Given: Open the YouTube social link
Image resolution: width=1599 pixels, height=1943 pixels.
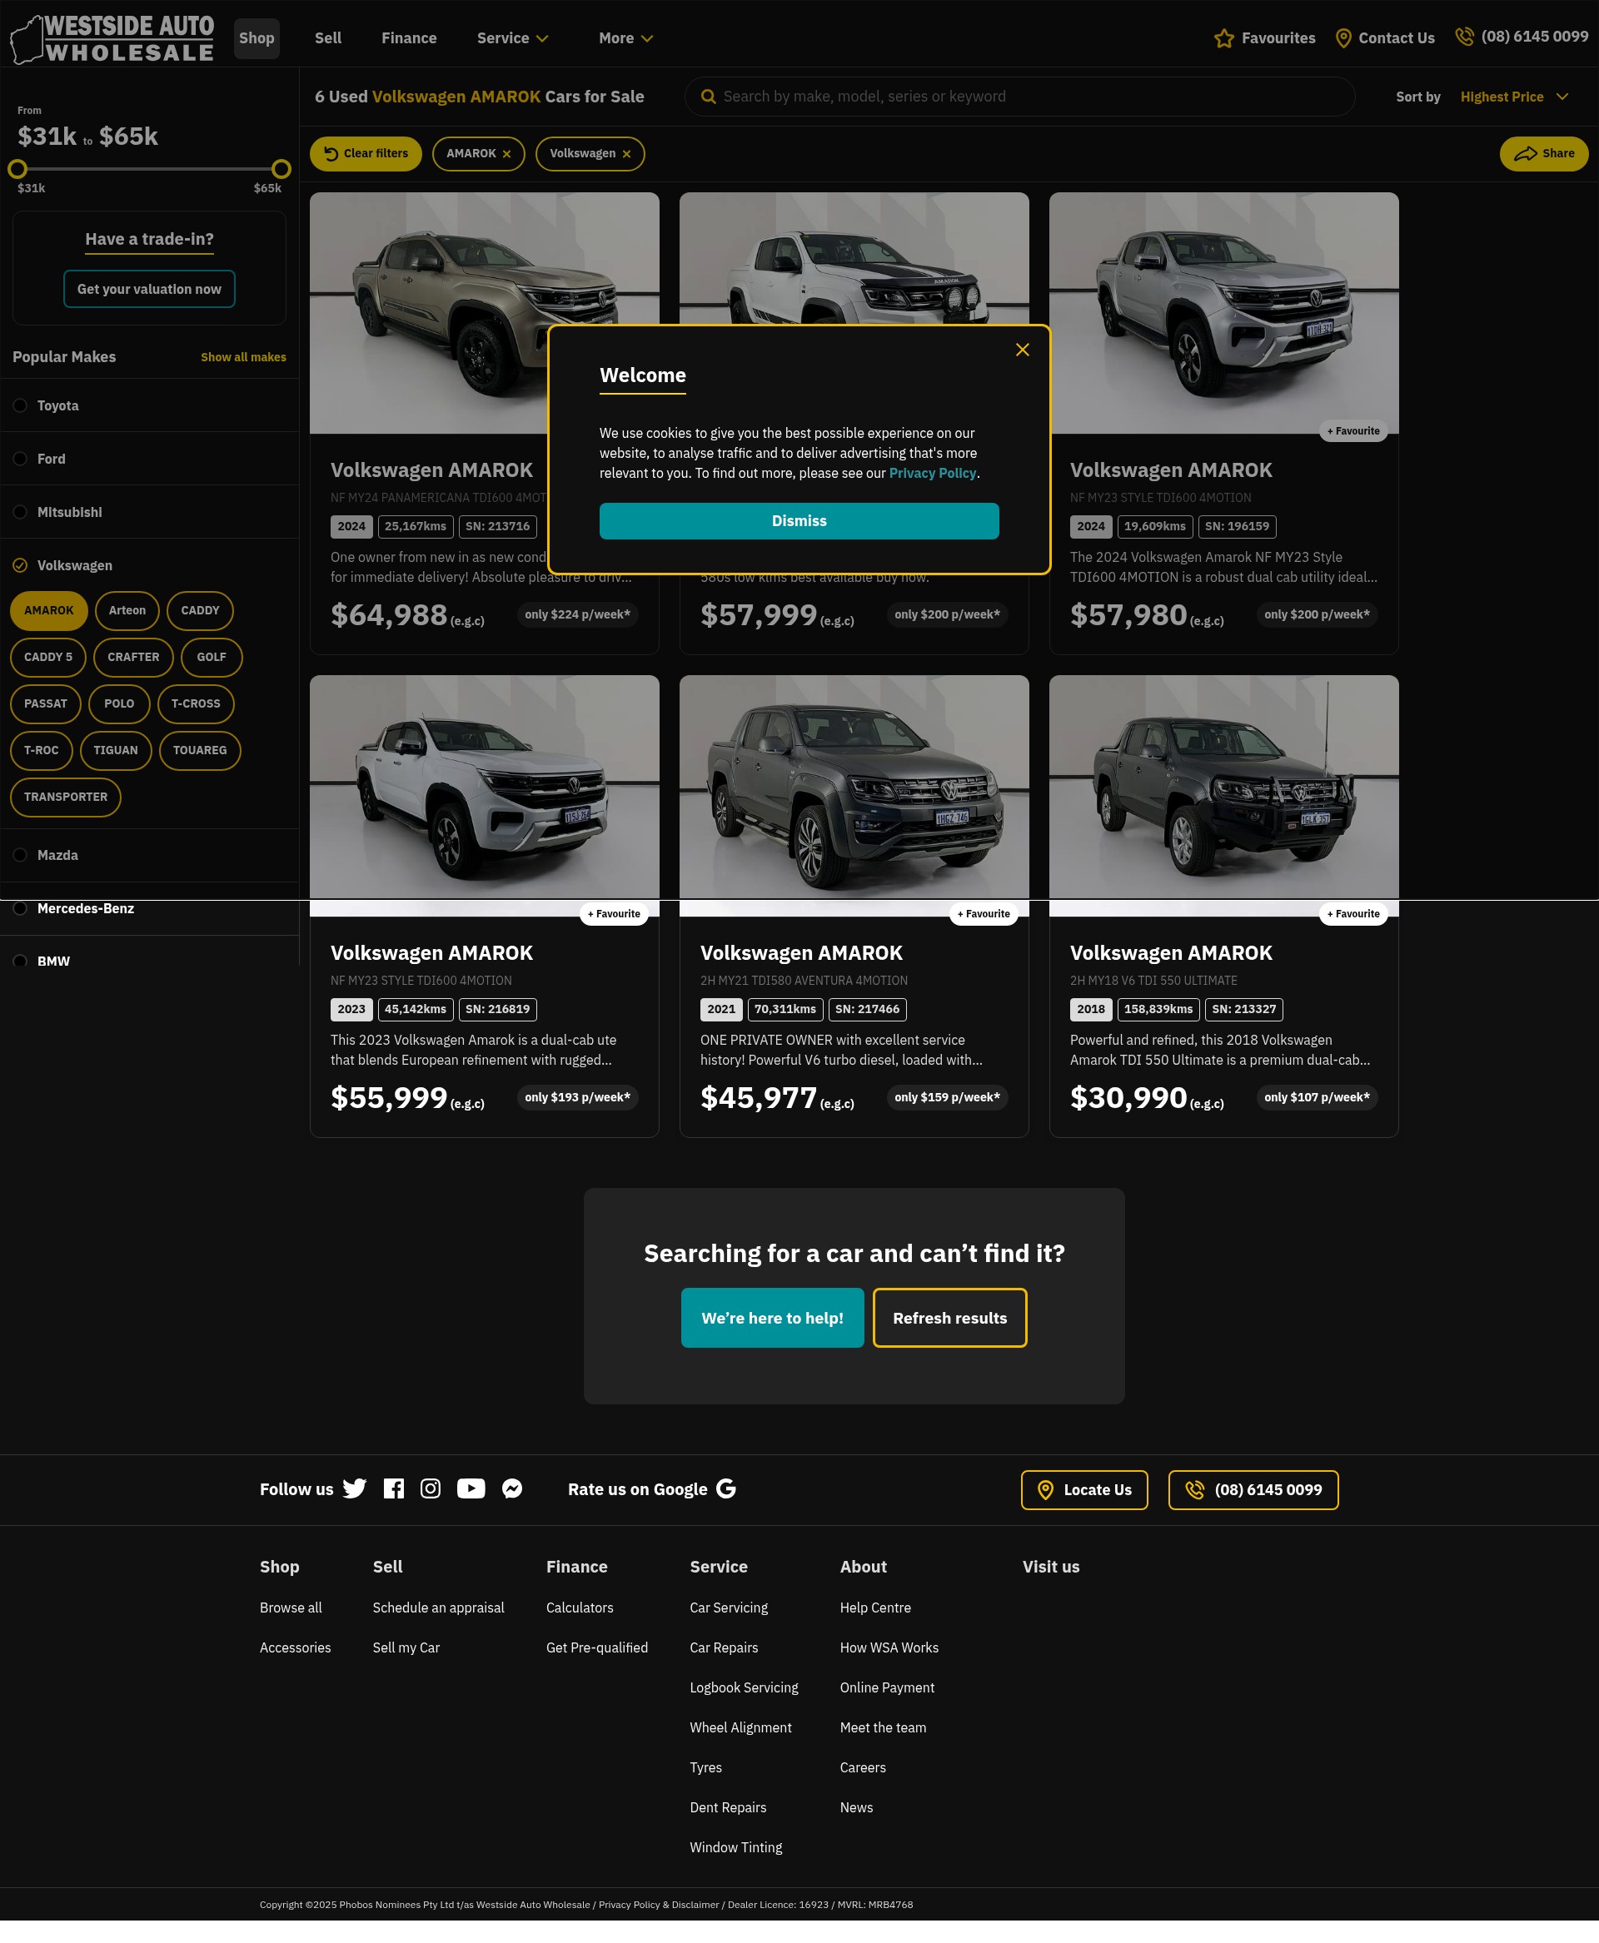Looking at the screenshot, I should (x=471, y=1489).
